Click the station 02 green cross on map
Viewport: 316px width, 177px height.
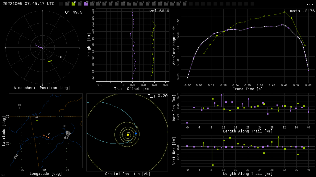click(x=37, y=120)
